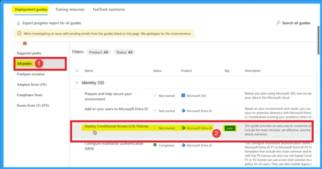Open Secure Score (31.25%) entry
The width and height of the screenshot is (322, 169).
[33, 105]
